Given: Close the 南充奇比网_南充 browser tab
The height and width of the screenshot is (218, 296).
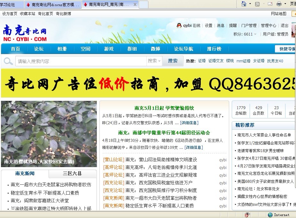Looking at the screenshot, I should [135, 4].
